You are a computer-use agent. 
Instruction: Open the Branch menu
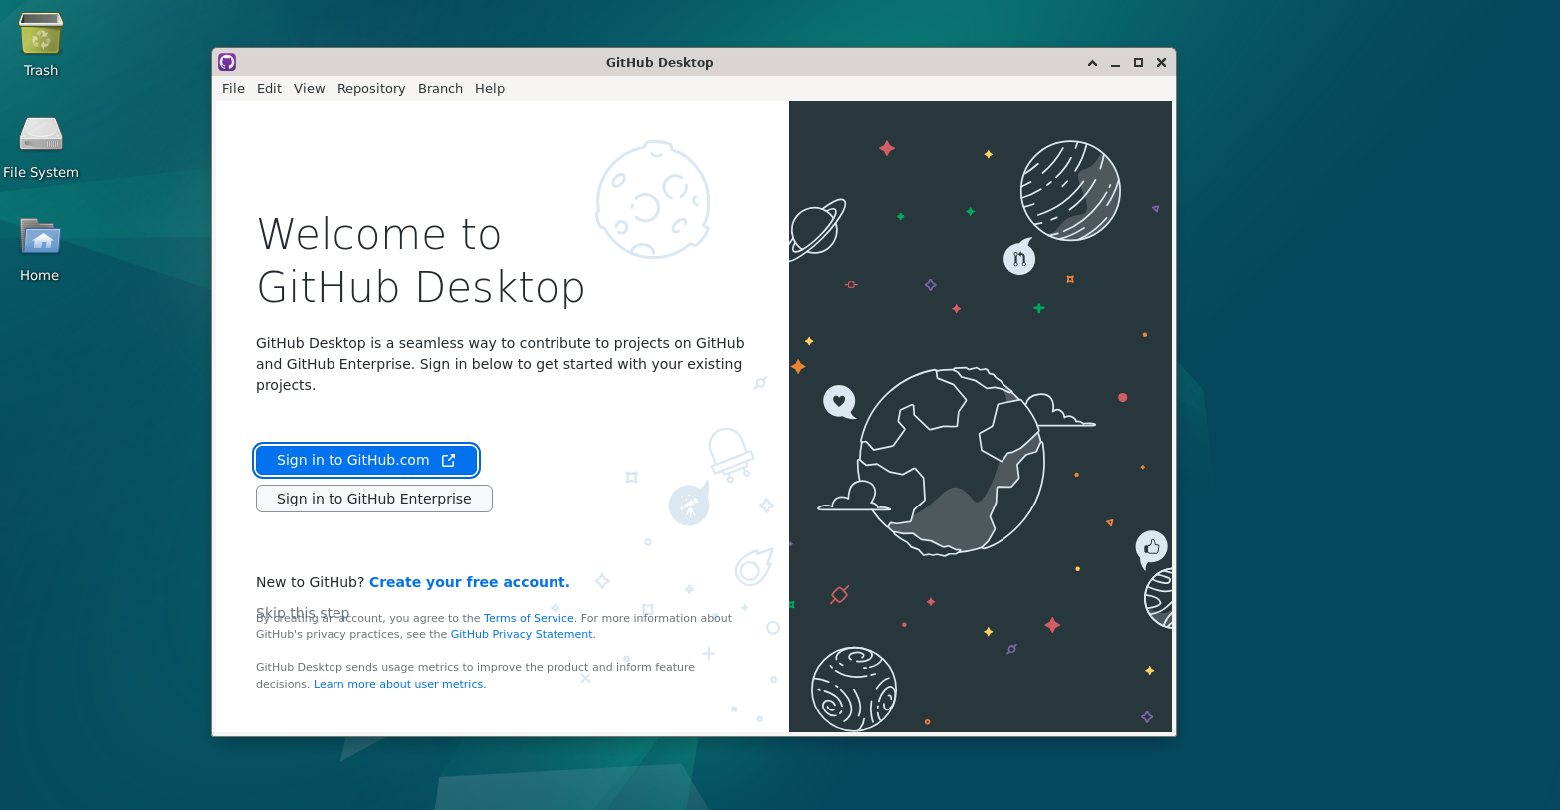point(440,88)
